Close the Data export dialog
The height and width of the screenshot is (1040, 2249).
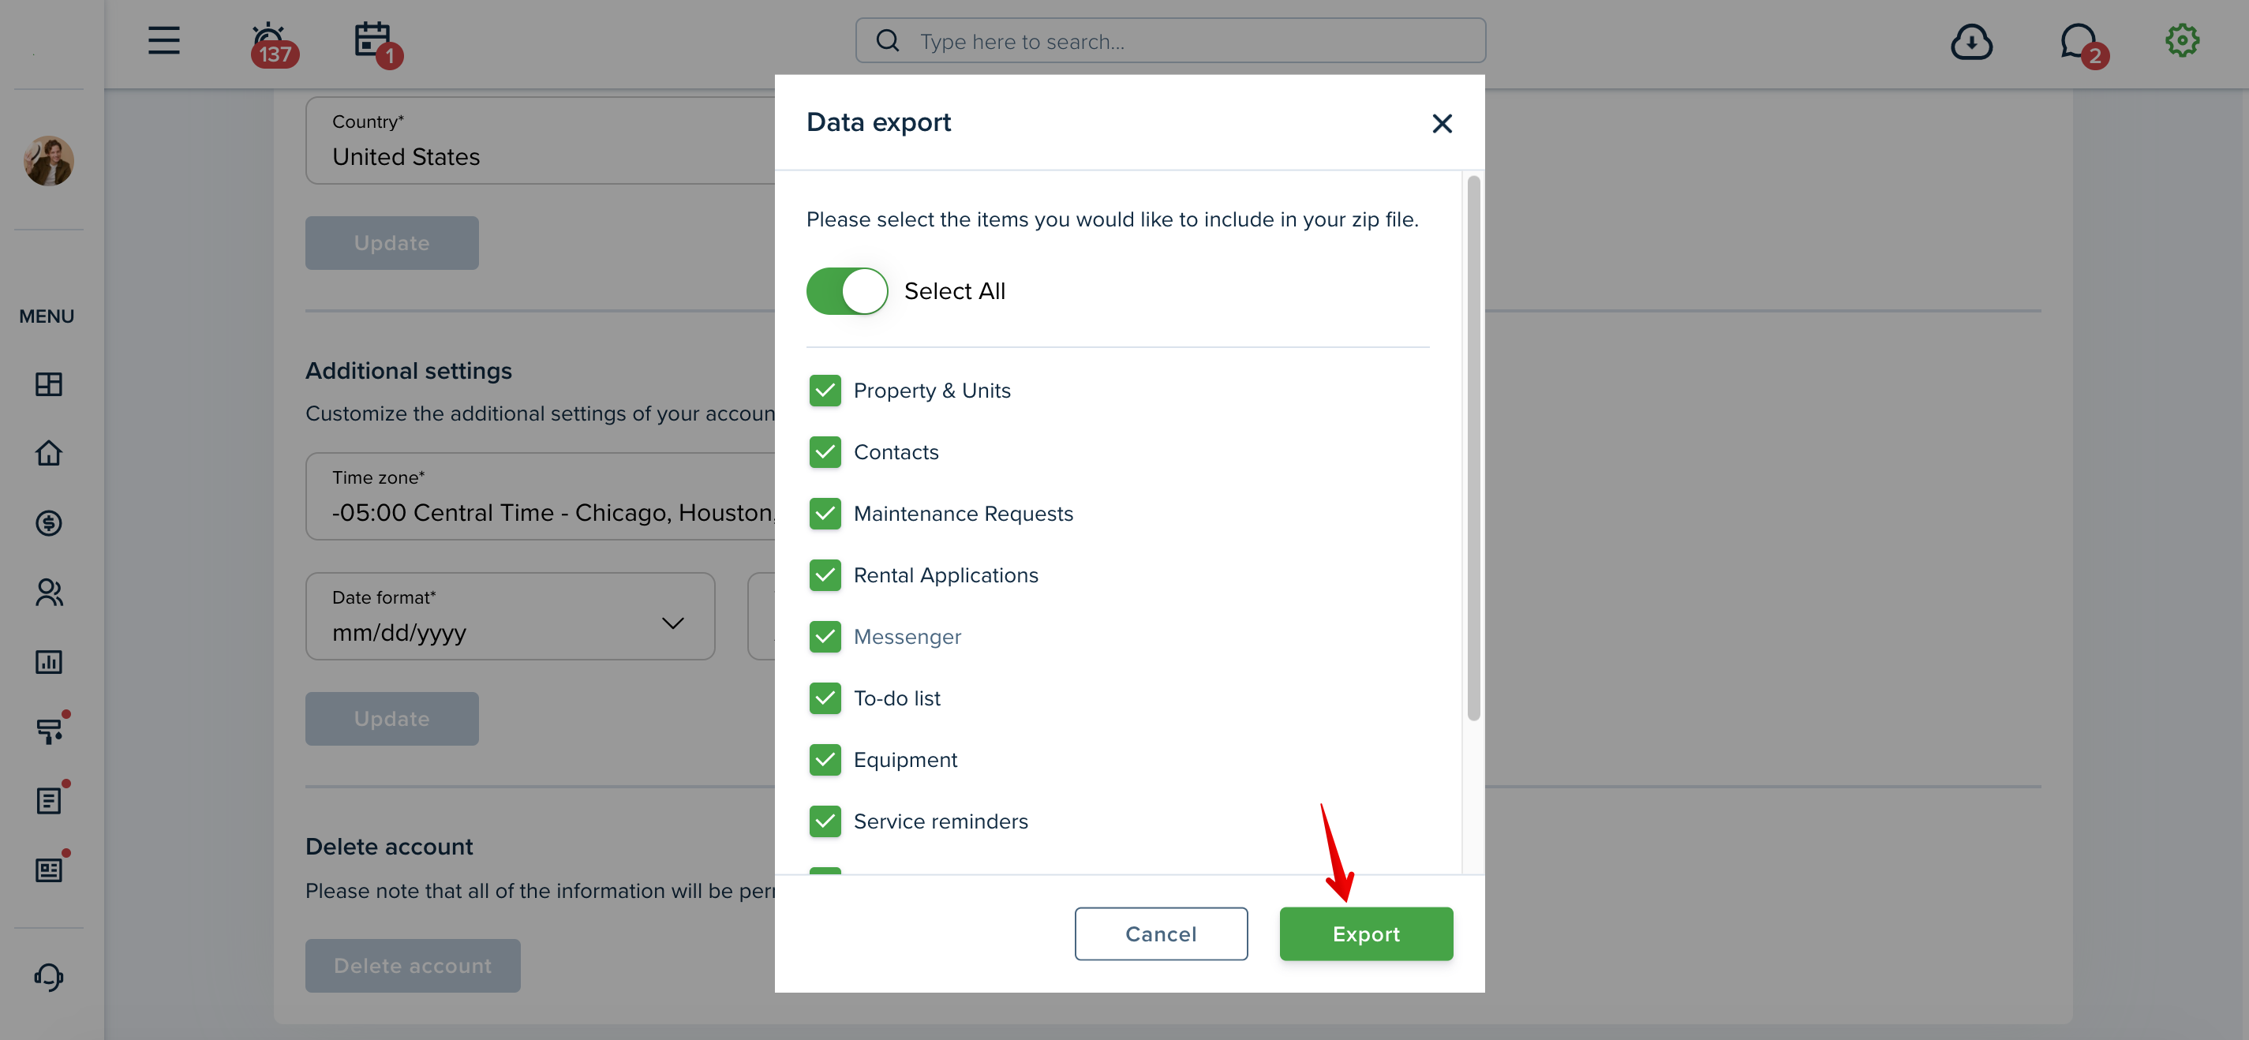[1442, 123]
